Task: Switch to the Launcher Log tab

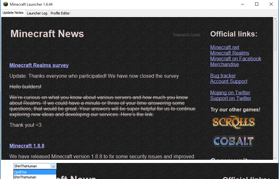Action: [x=37, y=13]
